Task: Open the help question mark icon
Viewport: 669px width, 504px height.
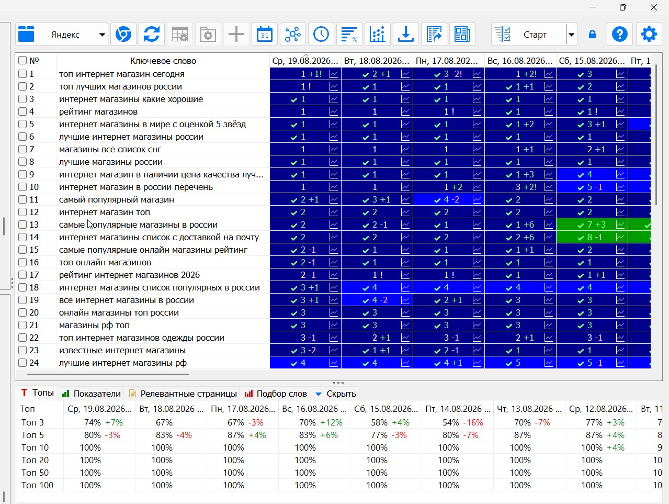Action: point(620,35)
